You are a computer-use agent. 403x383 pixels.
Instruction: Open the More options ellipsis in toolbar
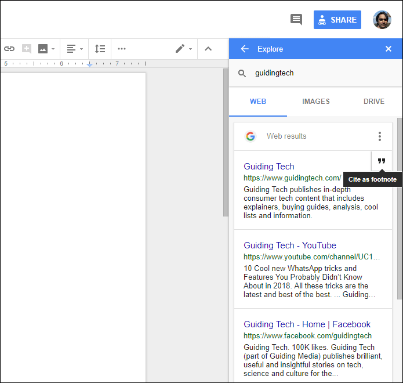(x=122, y=49)
